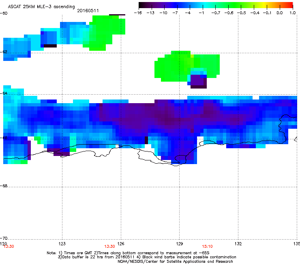Screen dimensions: 300x264
Task: Click the '-62' latitude axis label
Action: pyautogui.click(x=4, y=52)
